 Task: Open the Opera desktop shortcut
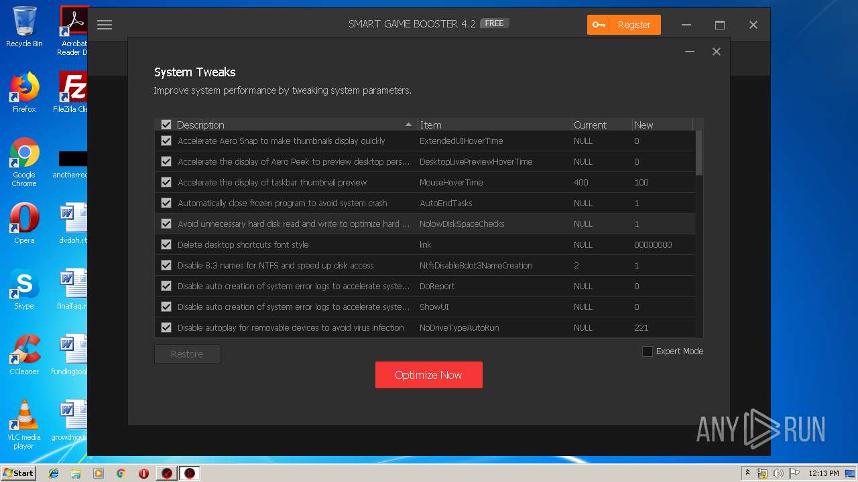point(24,224)
